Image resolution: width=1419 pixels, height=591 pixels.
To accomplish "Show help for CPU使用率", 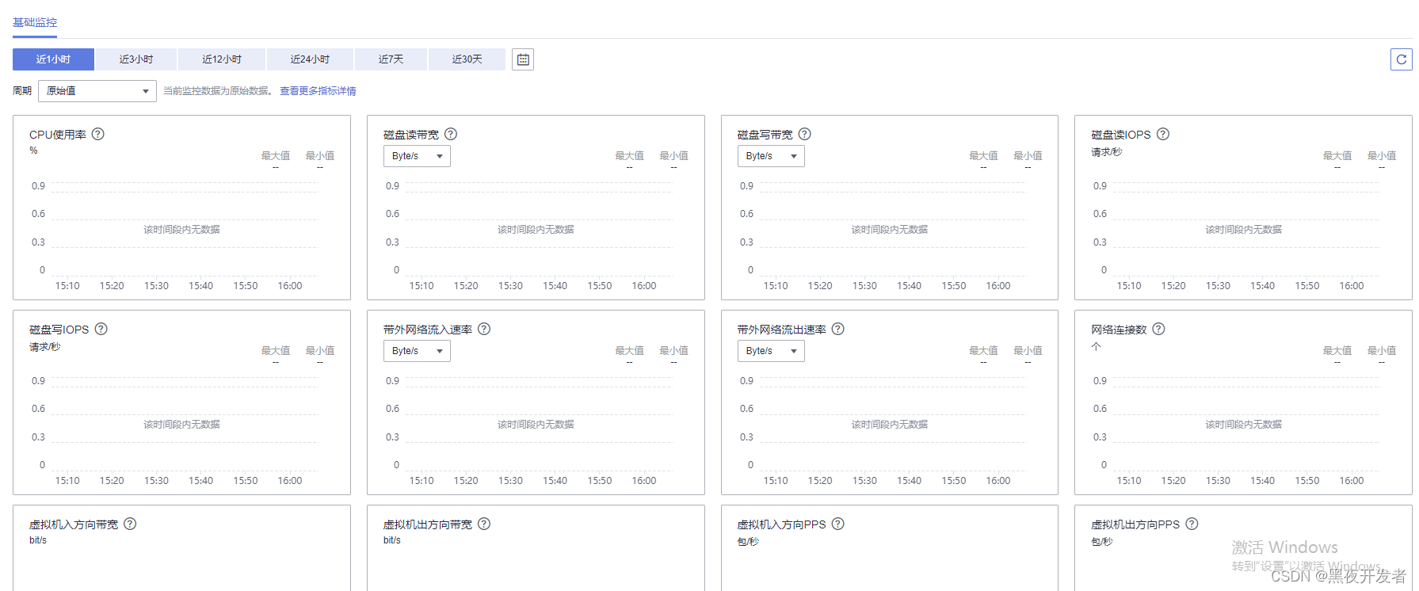I will [x=98, y=134].
